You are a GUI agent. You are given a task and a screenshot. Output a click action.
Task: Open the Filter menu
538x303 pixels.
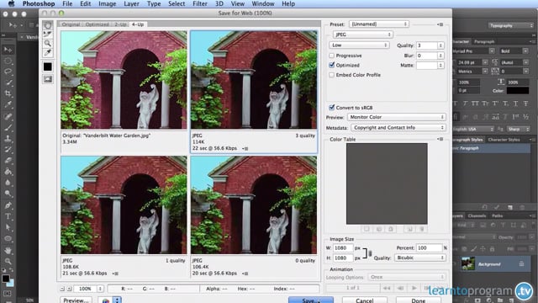200,3
